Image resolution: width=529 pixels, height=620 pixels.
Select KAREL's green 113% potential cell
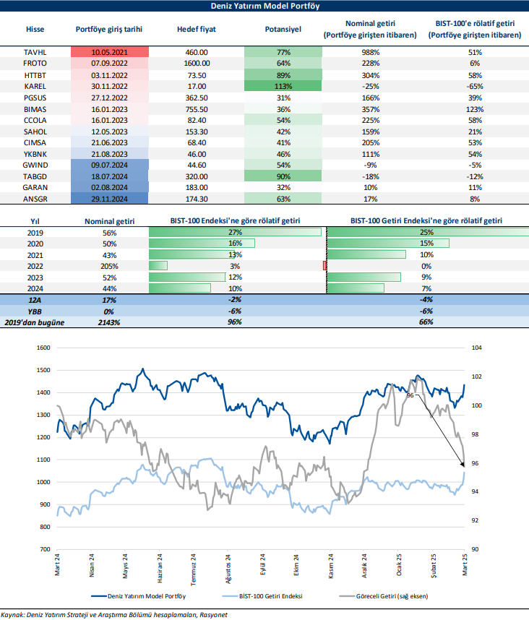283,86
